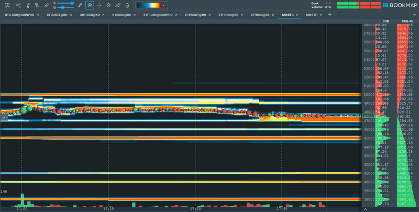Close the MB:ETH tab

(321, 15)
